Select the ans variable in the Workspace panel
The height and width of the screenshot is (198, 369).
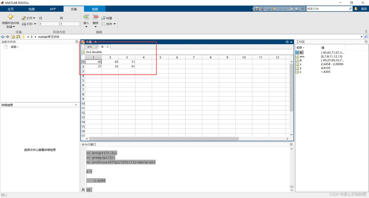pos(302,56)
